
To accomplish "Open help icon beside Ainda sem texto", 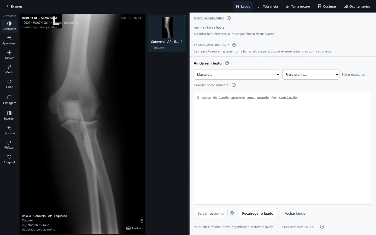I will [x=227, y=63].
